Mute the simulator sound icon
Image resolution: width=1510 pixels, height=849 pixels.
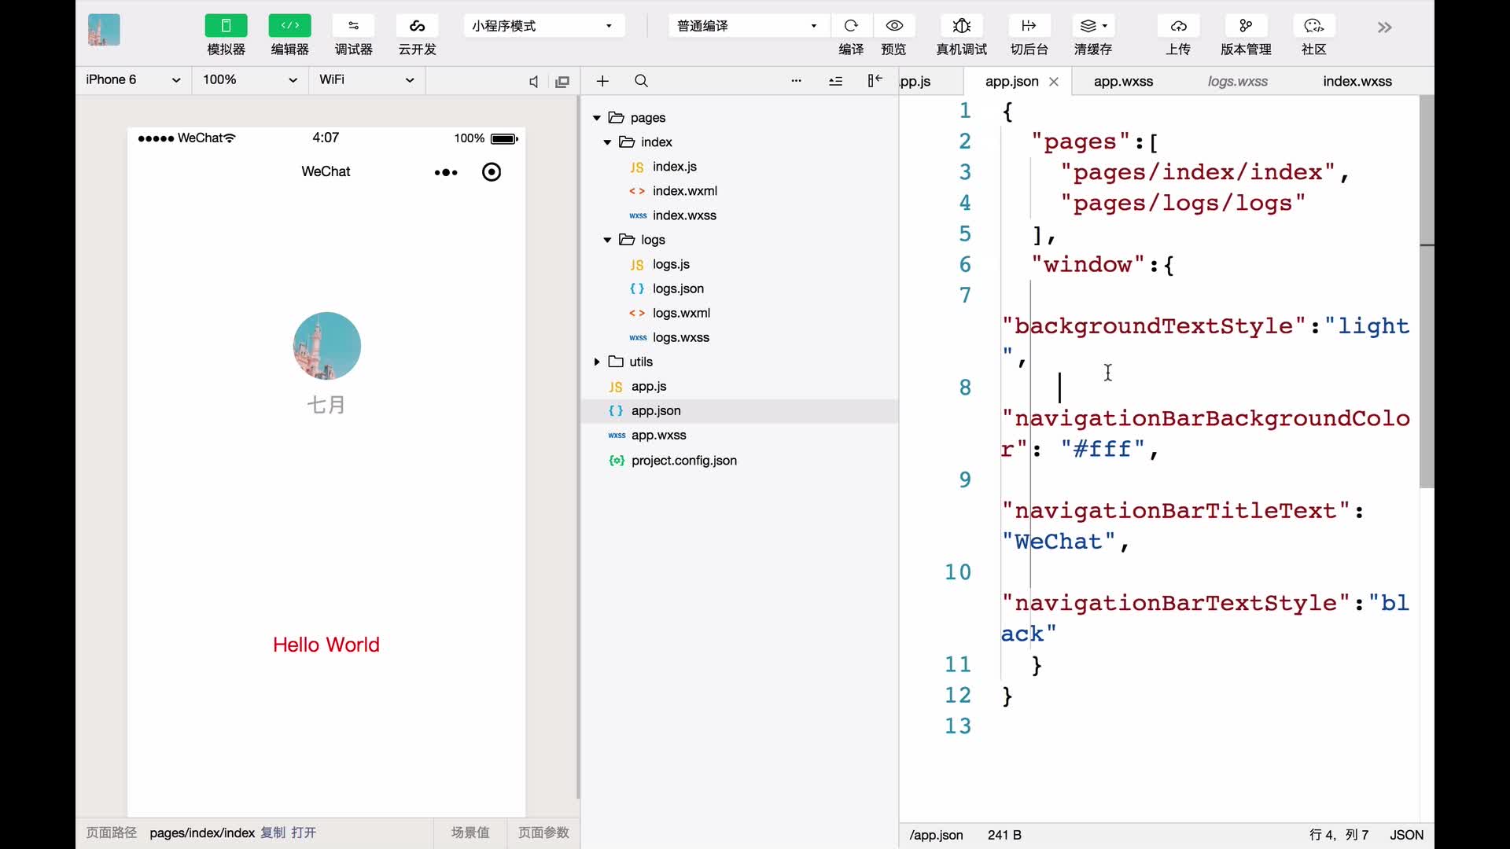[x=533, y=82]
